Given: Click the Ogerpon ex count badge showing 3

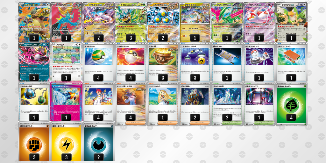Looking at the screenshot, I should [131, 38].
